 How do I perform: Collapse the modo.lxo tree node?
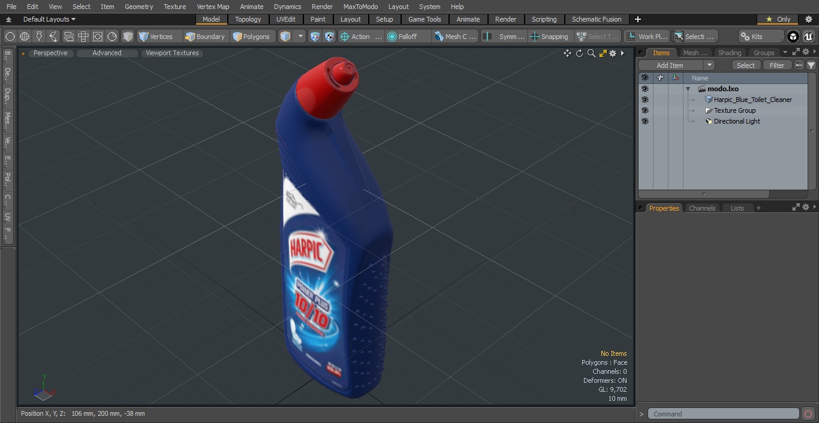pyautogui.click(x=688, y=89)
